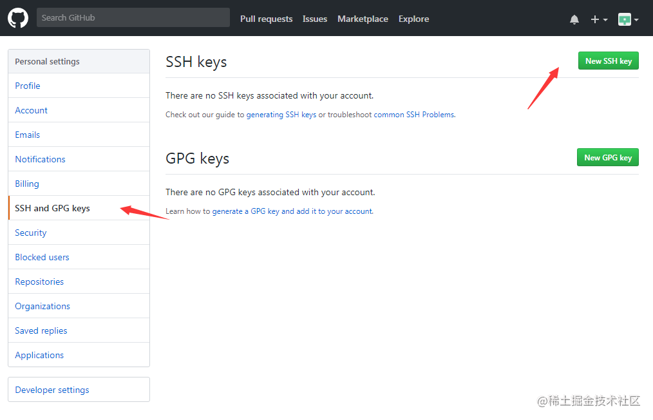The image size is (653, 420).
Task: Click the GPG keys heading
Action: click(x=198, y=158)
